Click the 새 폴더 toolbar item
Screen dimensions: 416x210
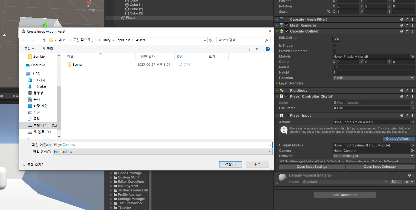point(48,49)
